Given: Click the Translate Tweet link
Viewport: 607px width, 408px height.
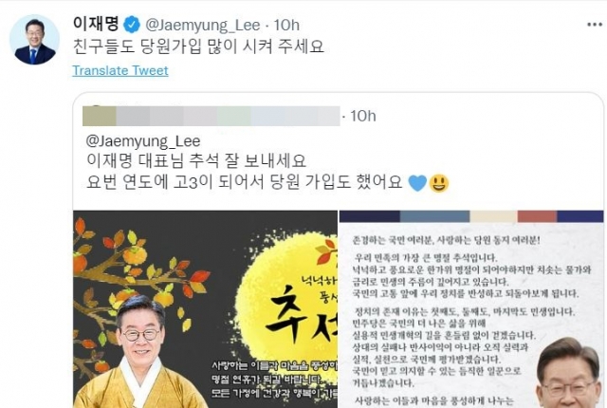Looking at the screenshot, I should 120,70.
